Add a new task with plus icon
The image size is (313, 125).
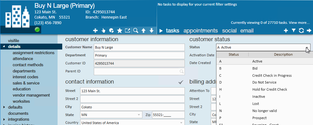point(286,31)
